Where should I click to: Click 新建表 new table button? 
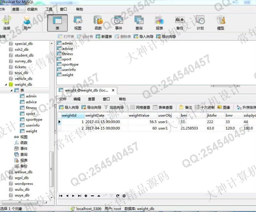coord(104,36)
